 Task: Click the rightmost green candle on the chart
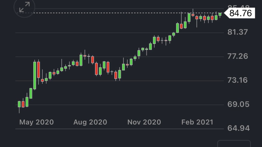click(220, 14)
